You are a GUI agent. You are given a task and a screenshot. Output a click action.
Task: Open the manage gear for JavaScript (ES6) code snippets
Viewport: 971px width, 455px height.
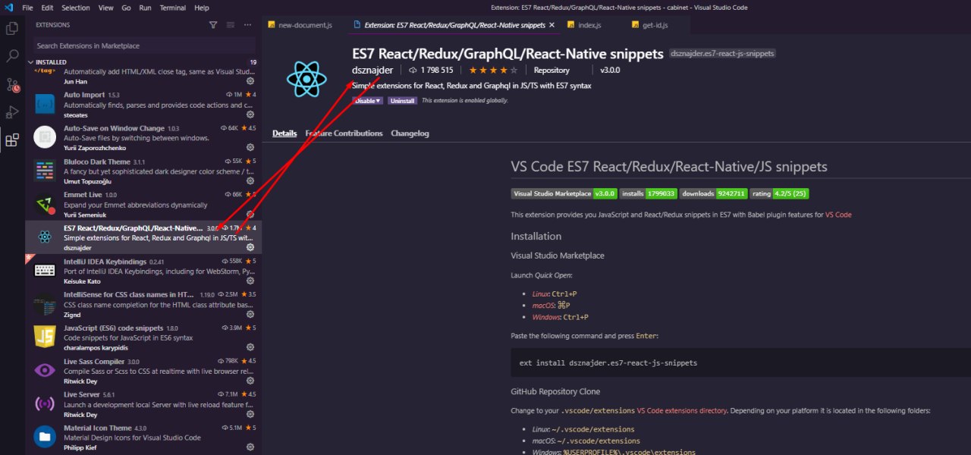(x=250, y=348)
